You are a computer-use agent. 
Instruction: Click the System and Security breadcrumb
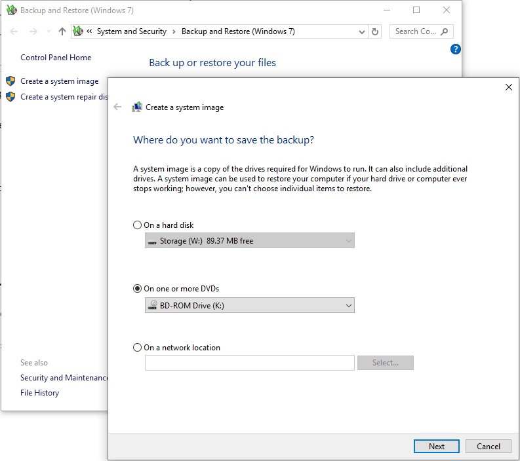click(132, 31)
